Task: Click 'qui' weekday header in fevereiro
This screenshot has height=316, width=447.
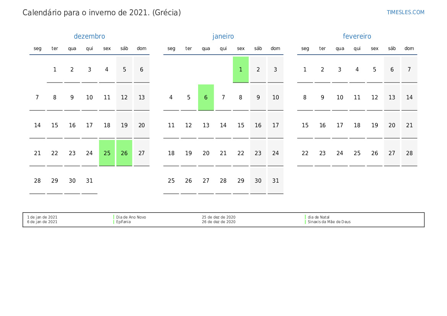Action: pyautogui.click(x=357, y=49)
